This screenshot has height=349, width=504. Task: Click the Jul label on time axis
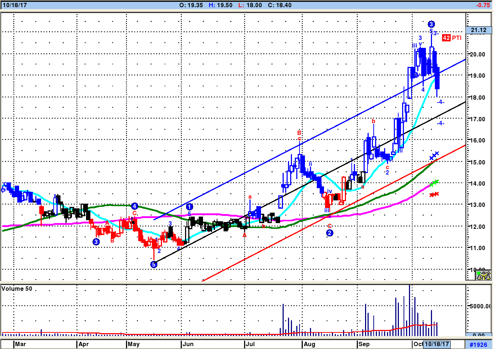[250, 344]
